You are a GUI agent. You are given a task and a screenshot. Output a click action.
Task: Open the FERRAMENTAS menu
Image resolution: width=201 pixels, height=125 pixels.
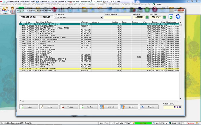point(138,4)
